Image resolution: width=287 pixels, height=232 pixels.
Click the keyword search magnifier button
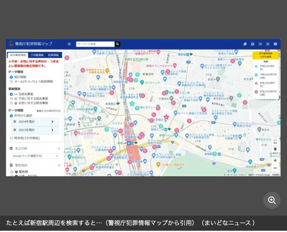point(117,44)
